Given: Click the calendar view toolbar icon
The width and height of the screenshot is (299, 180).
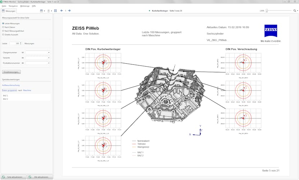Looking at the screenshot, I should coord(42,11).
